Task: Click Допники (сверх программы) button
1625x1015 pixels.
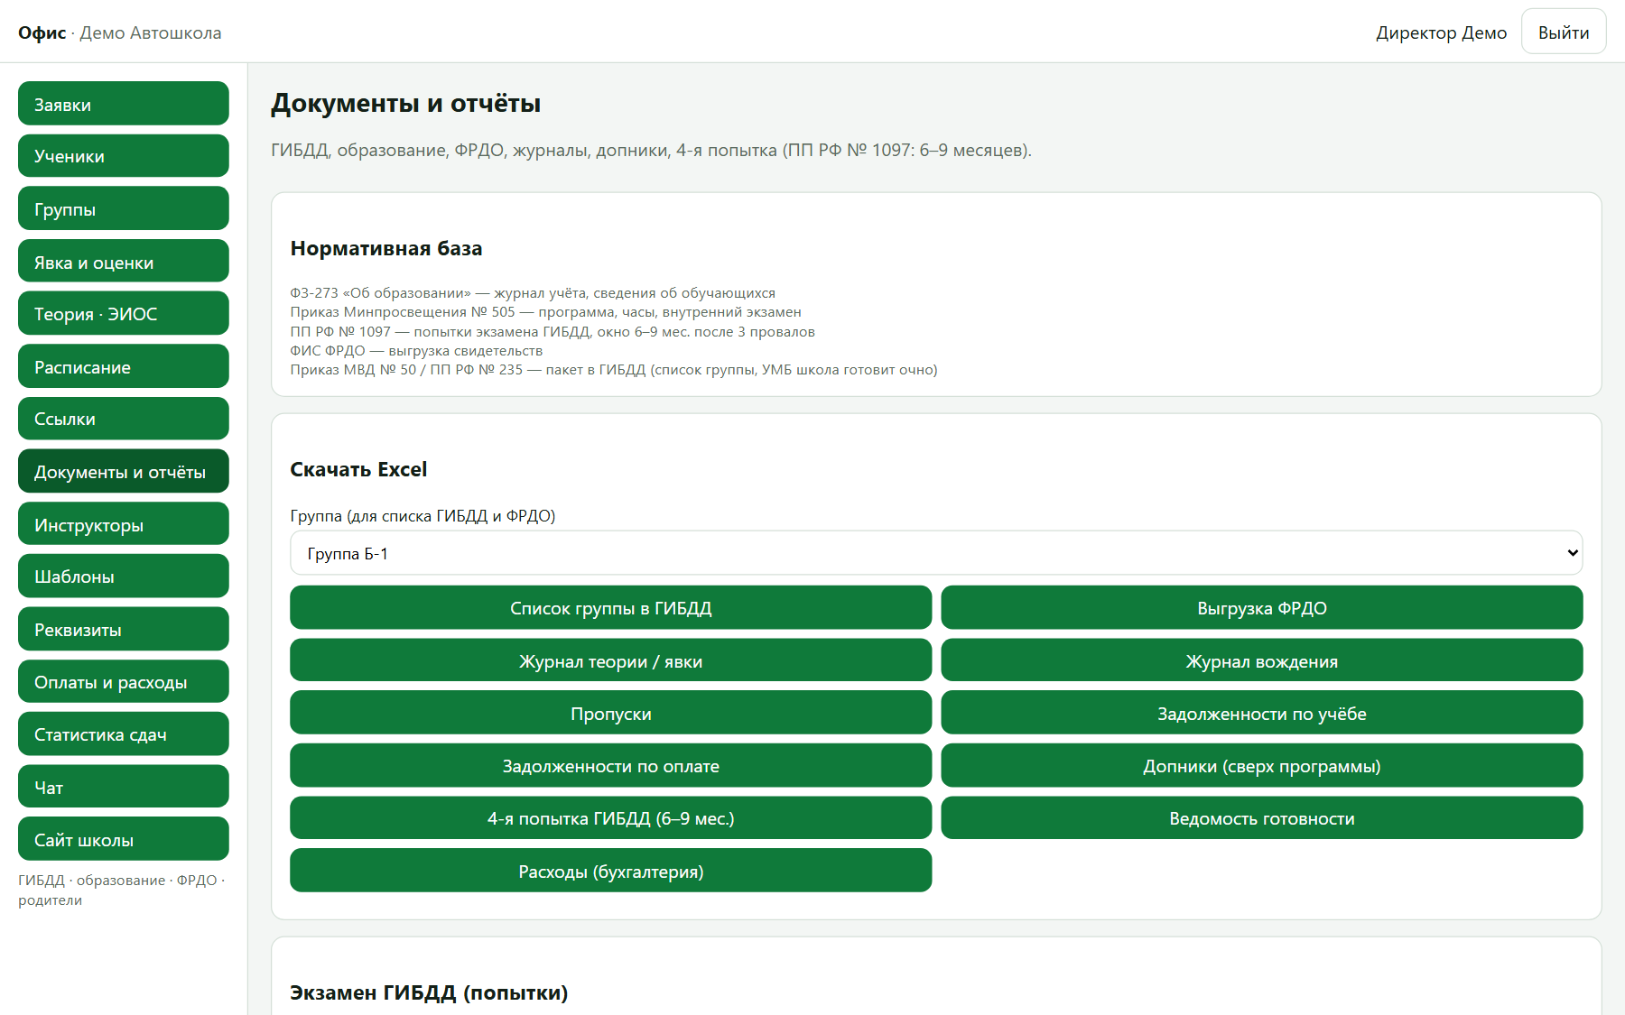Action: pyautogui.click(x=1262, y=766)
